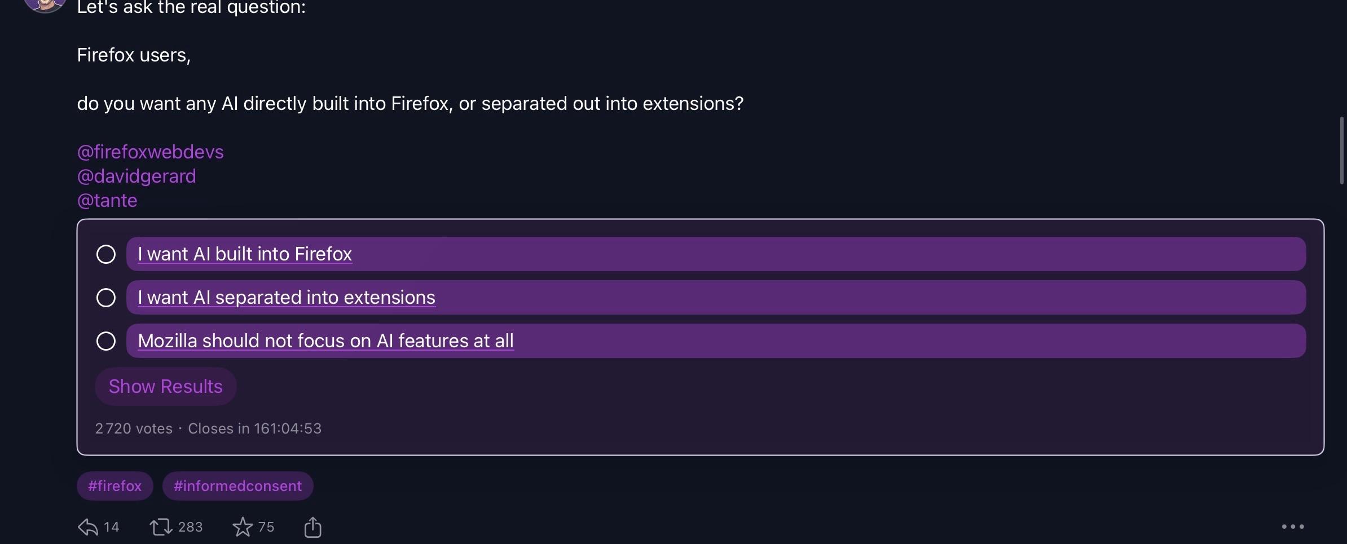Favorite the post with the star icon
The width and height of the screenshot is (1347, 544).
coord(243,527)
